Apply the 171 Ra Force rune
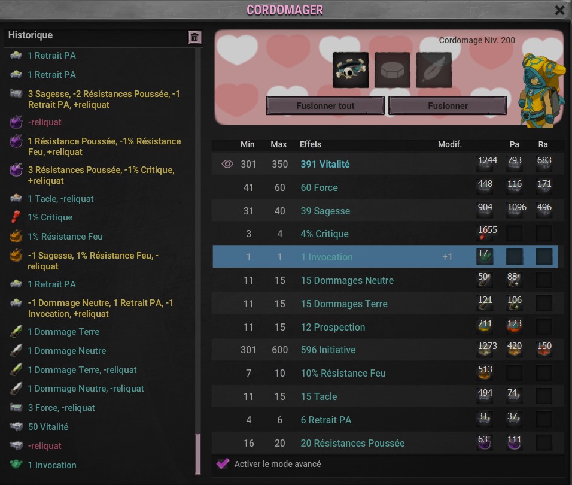Viewport: 572px width, 485px height. coord(544,187)
